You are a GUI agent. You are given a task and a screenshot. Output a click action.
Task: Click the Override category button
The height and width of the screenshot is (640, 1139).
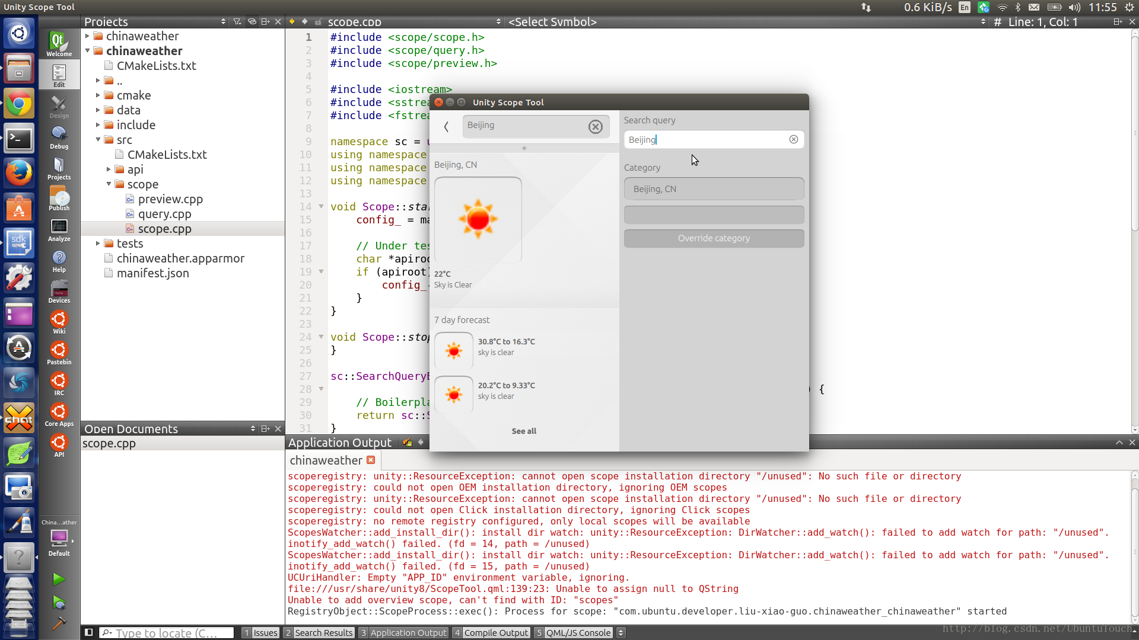(x=714, y=238)
